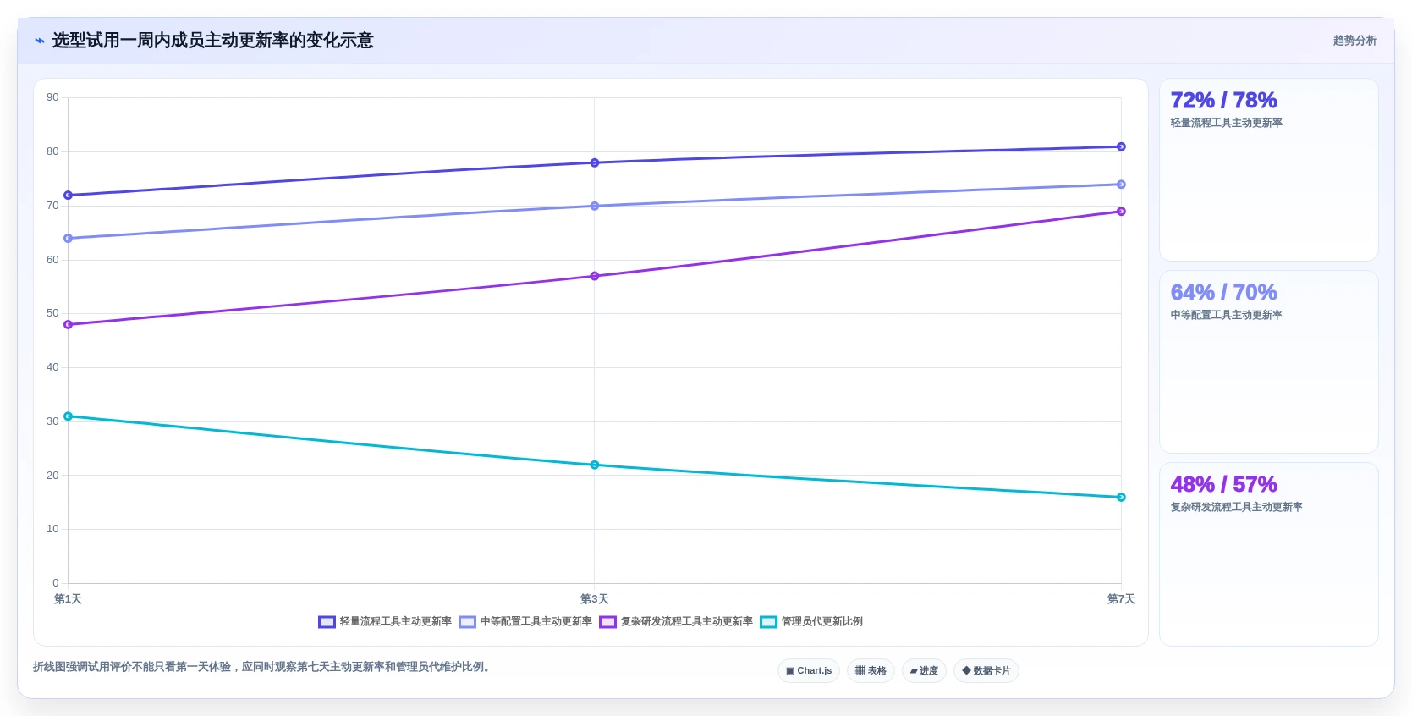This screenshot has height=716, width=1412.
Task: Toggle the 中等配置工具主动更新率 legend swatch
Action: (x=467, y=622)
